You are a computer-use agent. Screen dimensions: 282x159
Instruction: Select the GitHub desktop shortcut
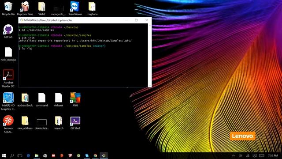click(x=8, y=31)
